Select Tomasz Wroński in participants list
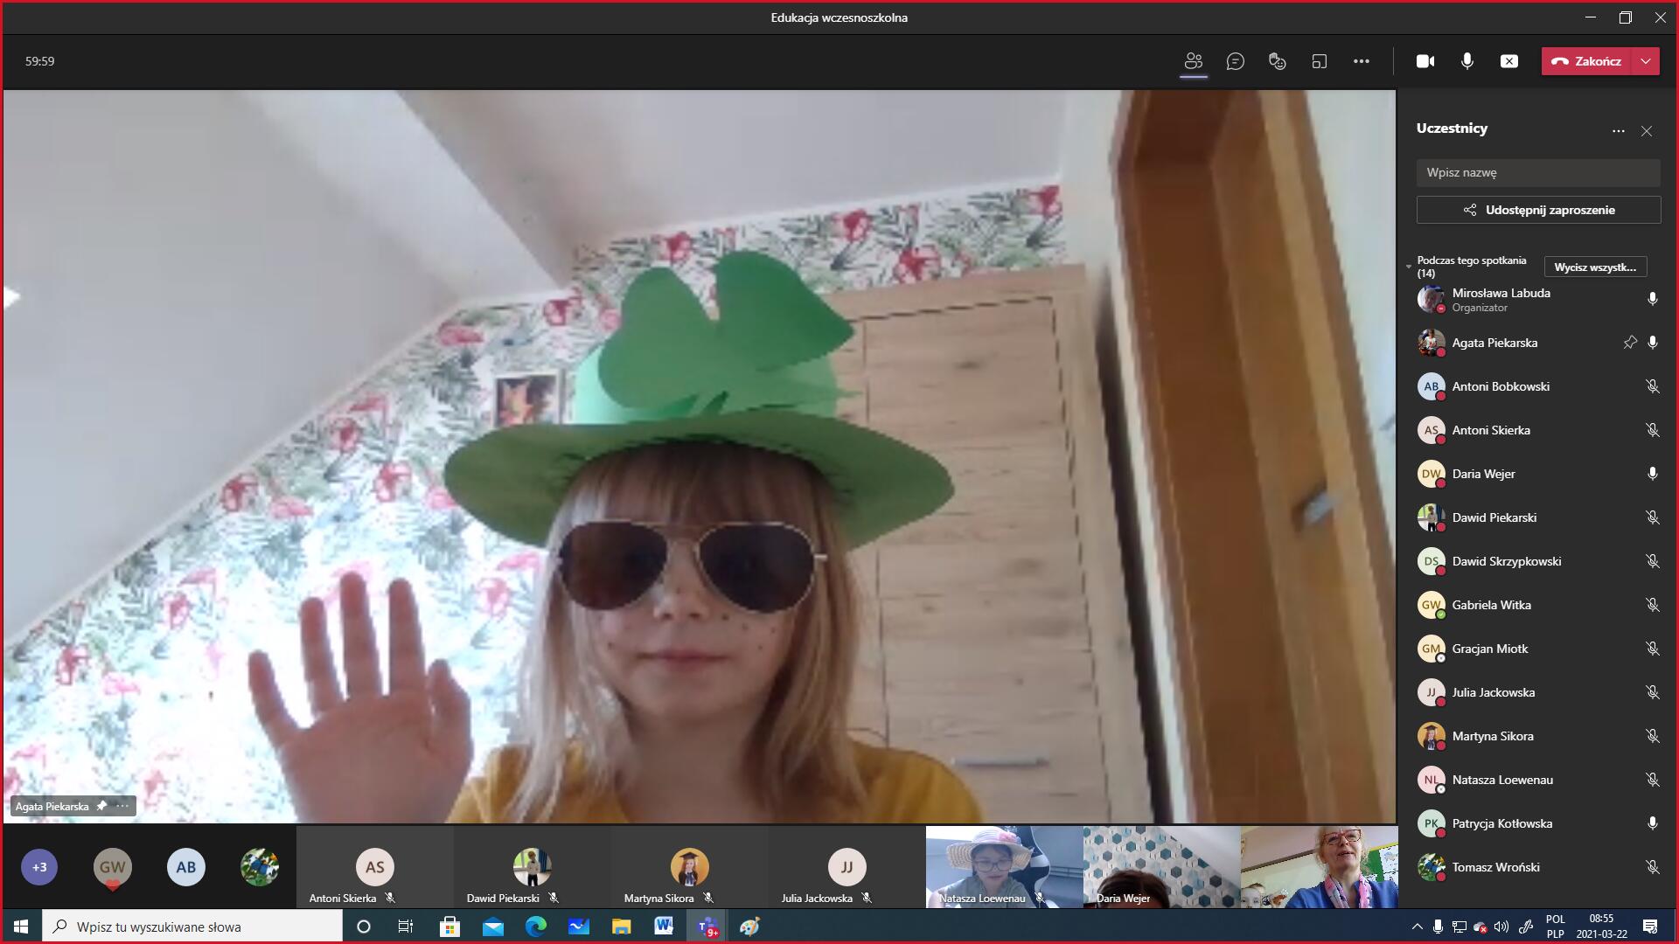 [x=1495, y=867]
